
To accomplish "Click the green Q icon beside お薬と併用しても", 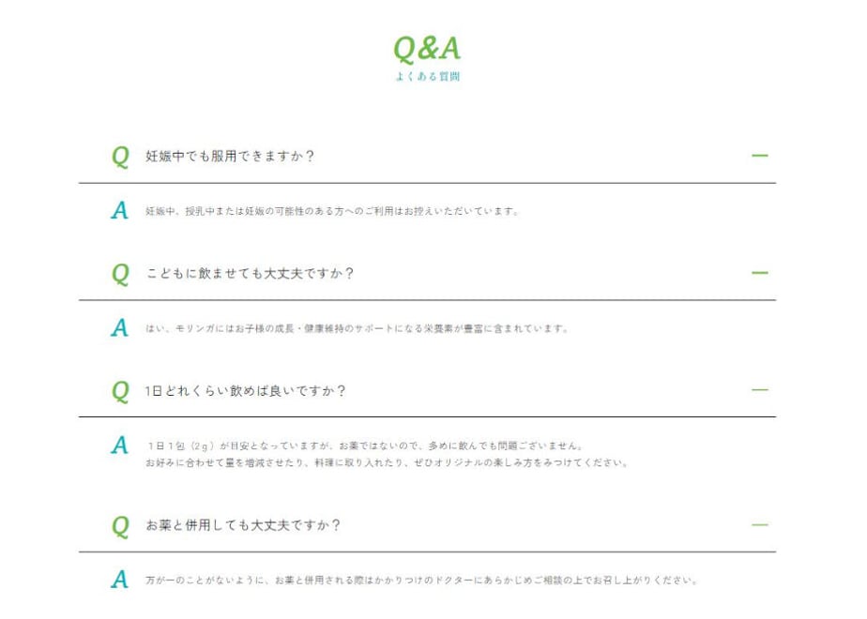I will click(x=120, y=526).
